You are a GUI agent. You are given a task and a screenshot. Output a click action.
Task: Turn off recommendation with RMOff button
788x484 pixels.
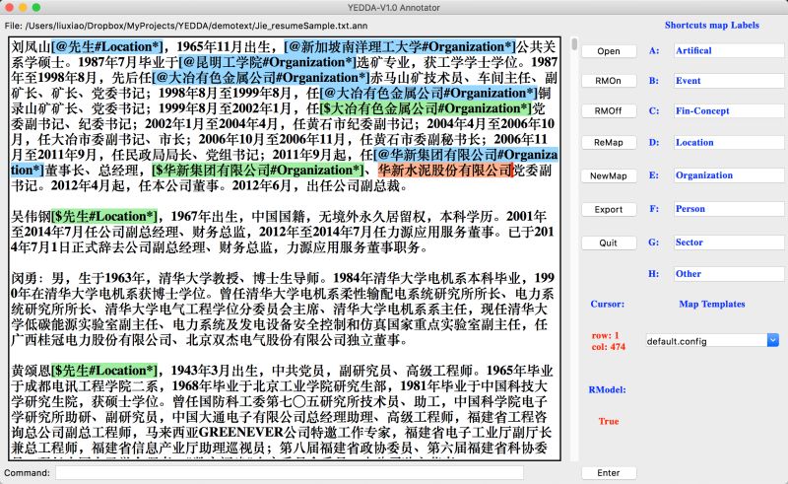609,110
